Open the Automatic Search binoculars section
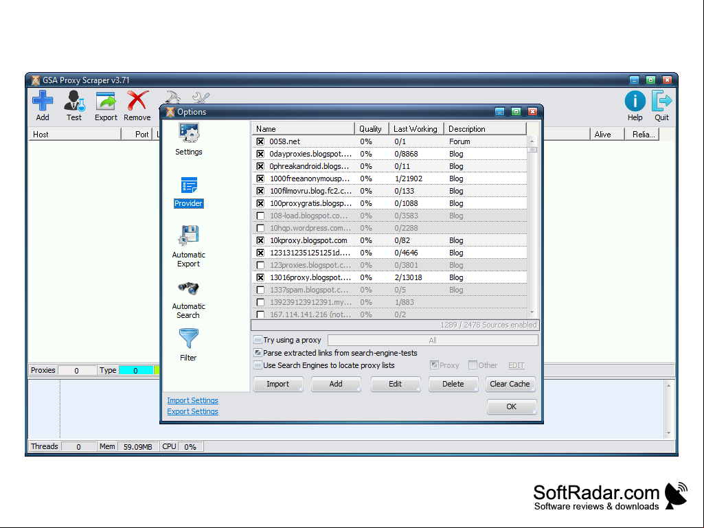Screen dimensions: 704x528 click(x=189, y=288)
